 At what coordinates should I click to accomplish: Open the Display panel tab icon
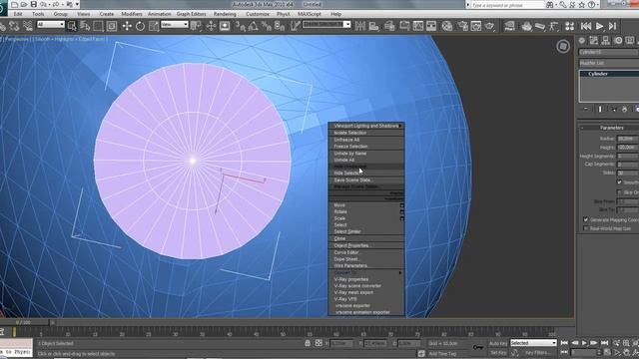(x=630, y=40)
